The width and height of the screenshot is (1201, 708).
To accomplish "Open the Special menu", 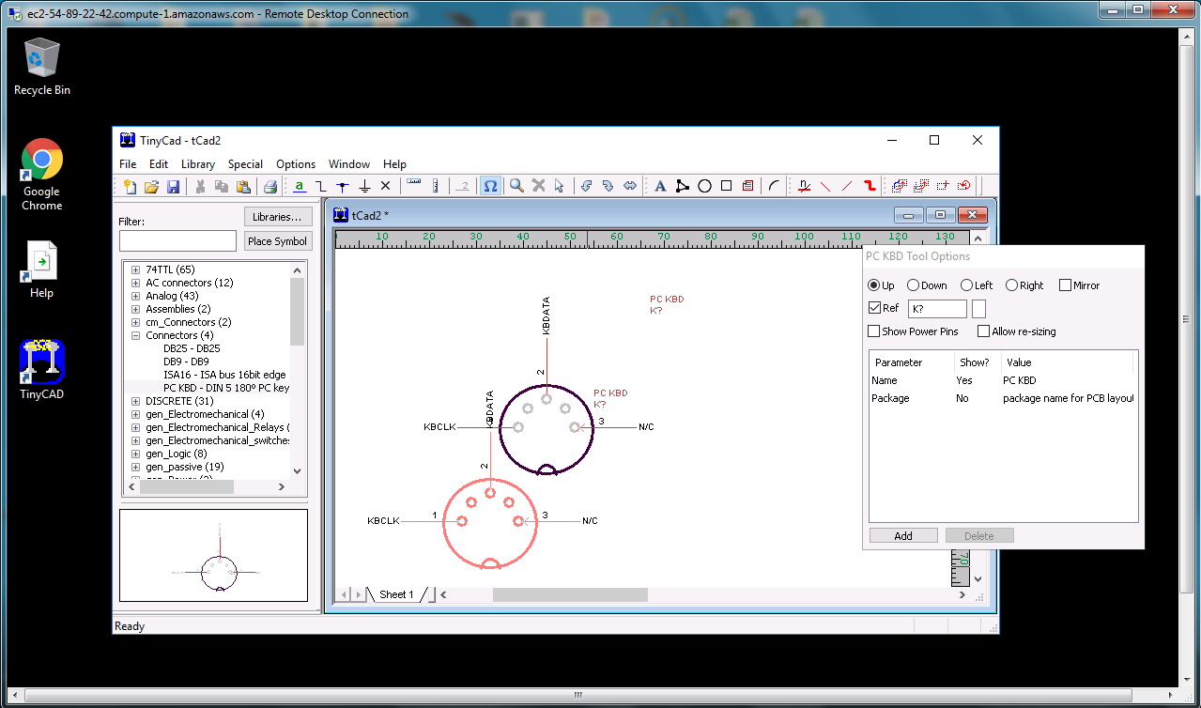I will coord(245,164).
